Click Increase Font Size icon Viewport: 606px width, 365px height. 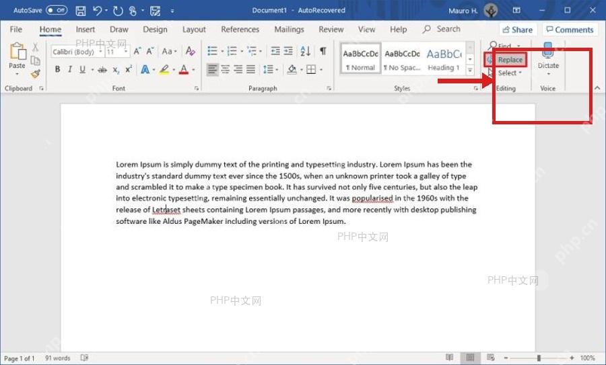coord(137,51)
